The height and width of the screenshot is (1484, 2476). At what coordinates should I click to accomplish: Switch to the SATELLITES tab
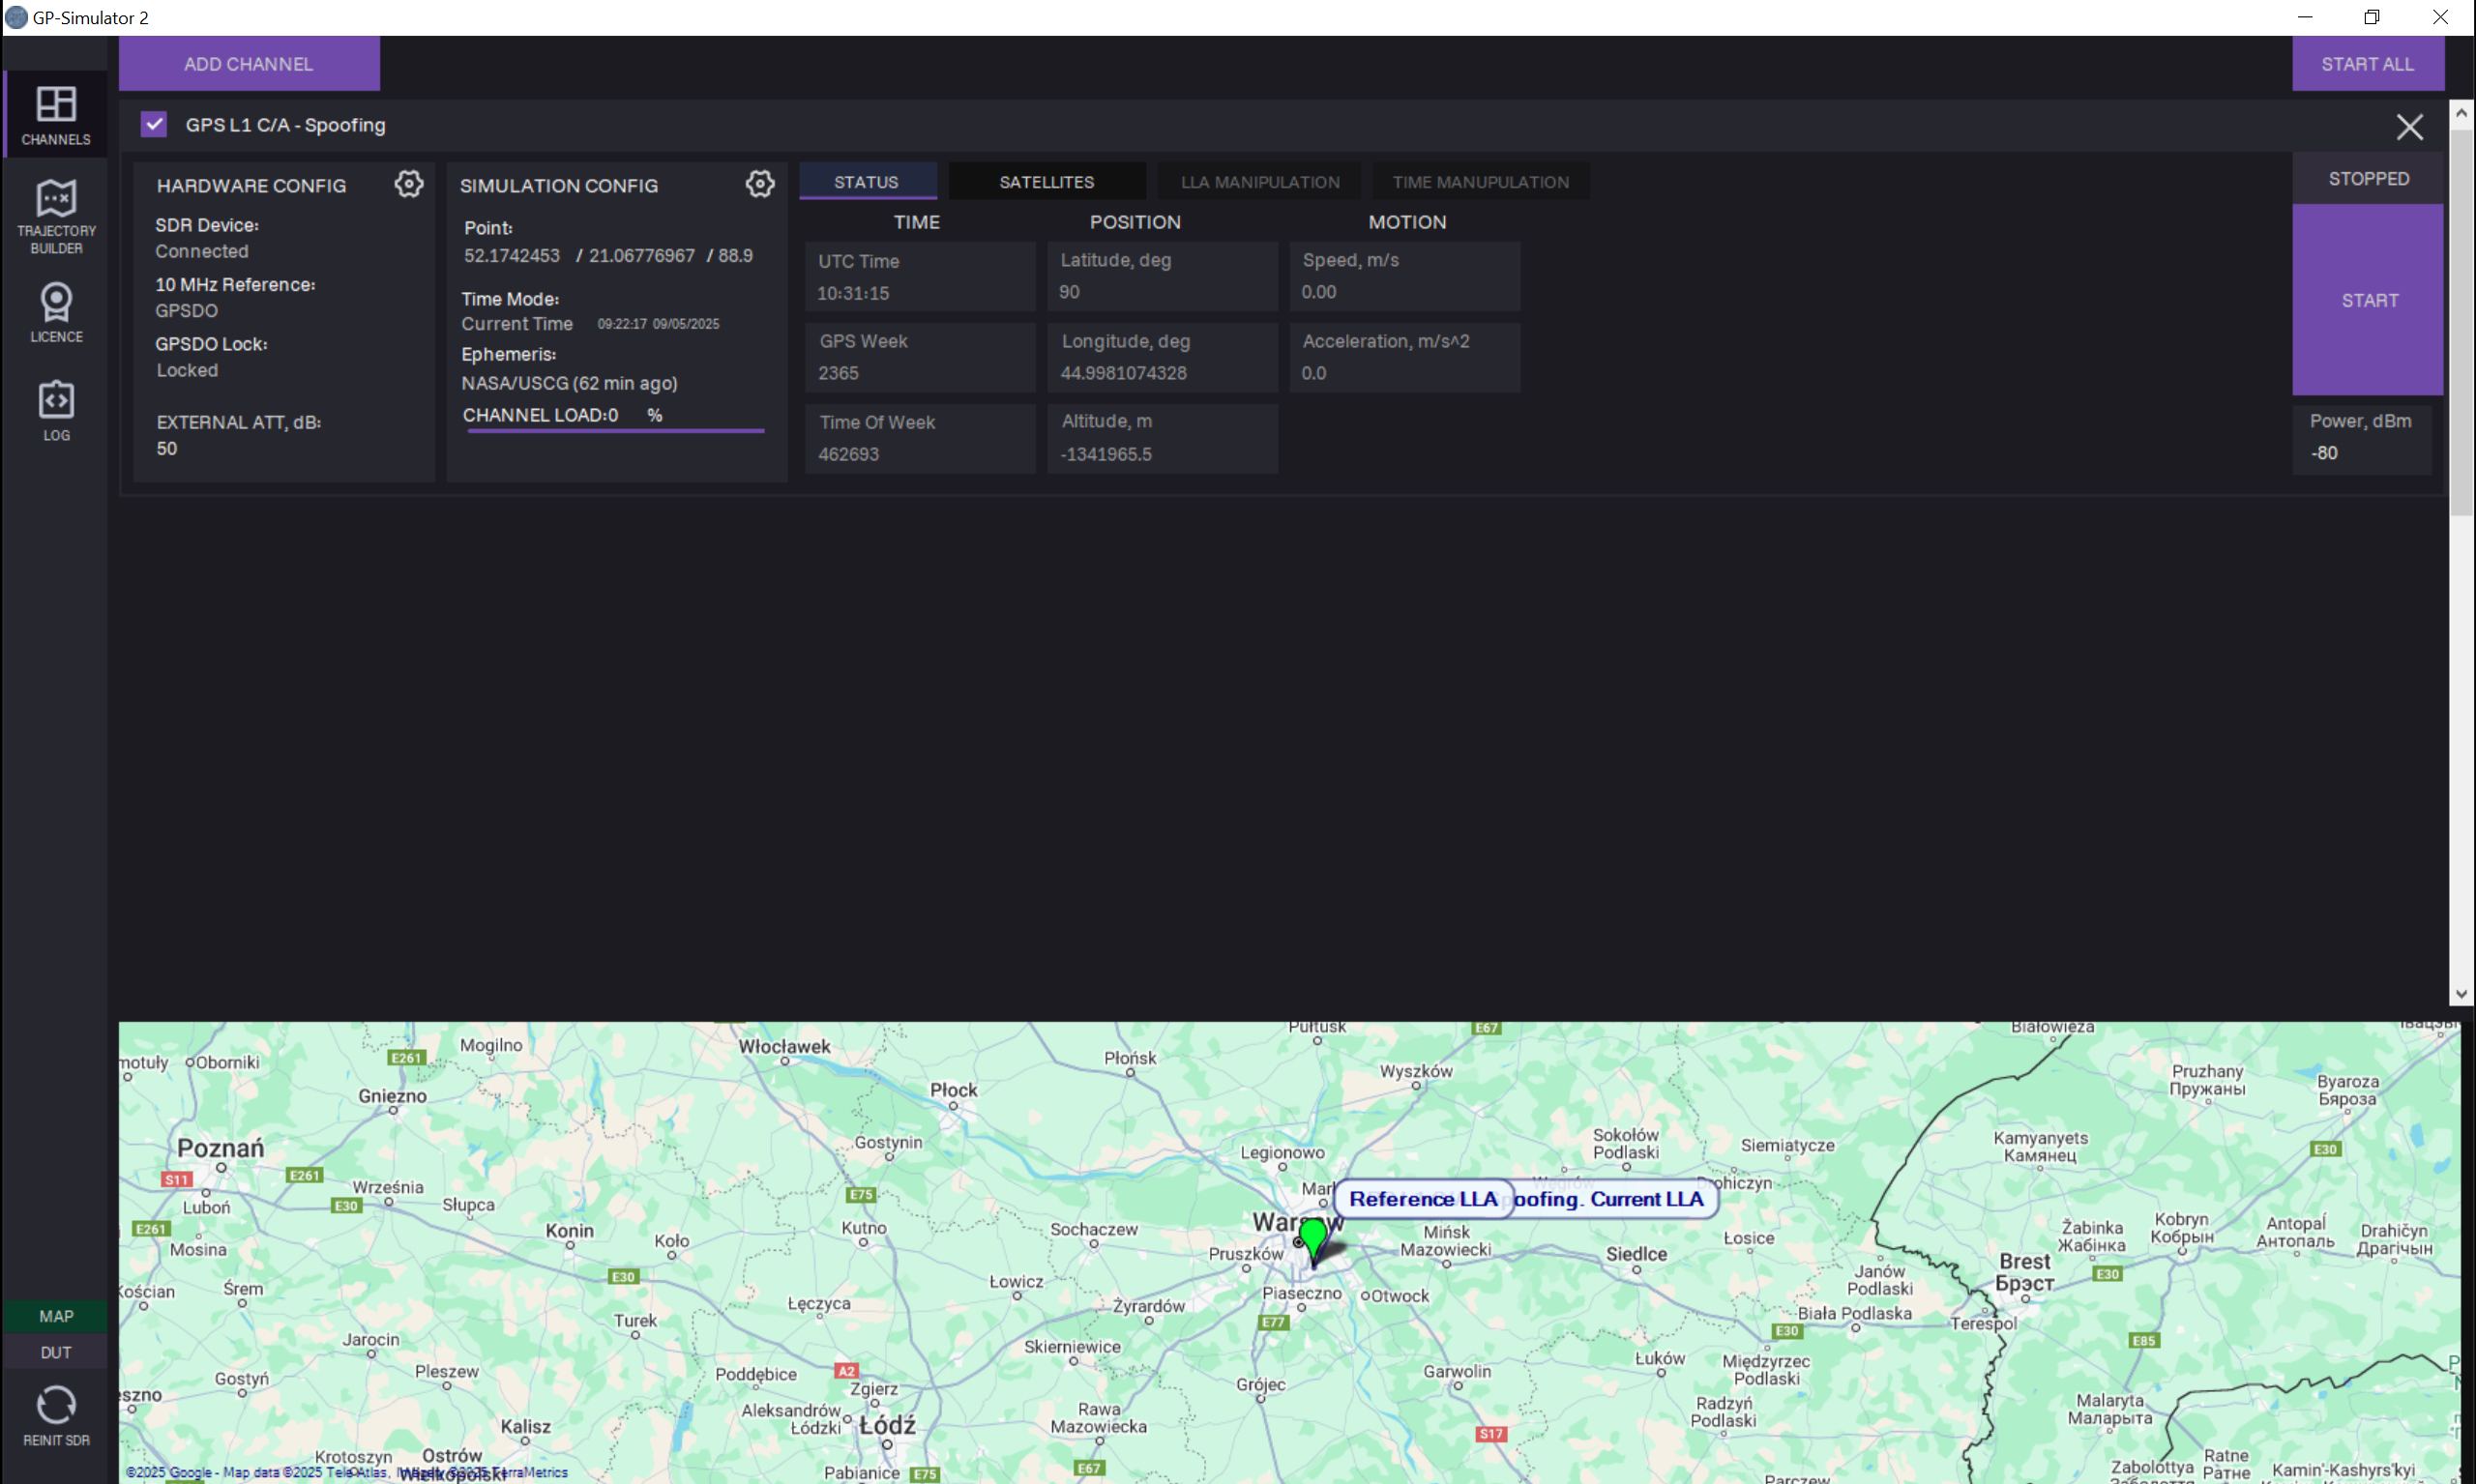(1046, 181)
